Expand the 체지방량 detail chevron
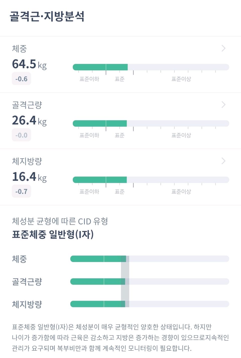This screenshot has height=358, width=241. pyautogui.click(x=223, y=161)
